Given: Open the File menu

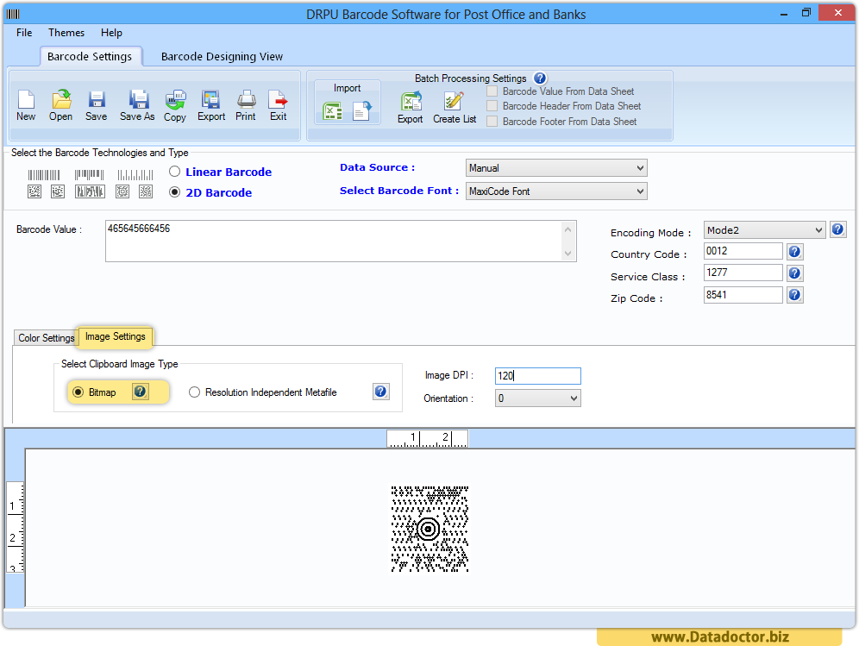Looking at the screenshot, I should coord(24,32).
